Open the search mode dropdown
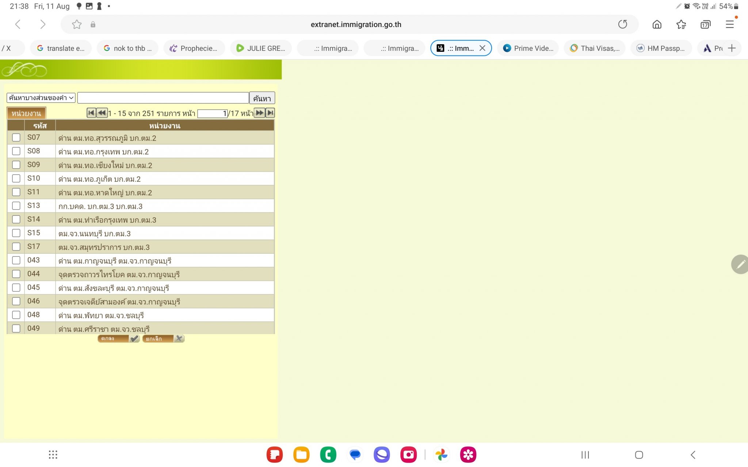This screenshot has width=748, height=467. tap(41, 98)
